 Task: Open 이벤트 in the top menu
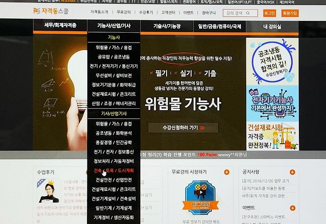[x=188, y=13]
